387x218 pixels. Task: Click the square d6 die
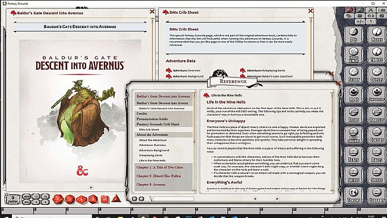click(x=105, y=199)
